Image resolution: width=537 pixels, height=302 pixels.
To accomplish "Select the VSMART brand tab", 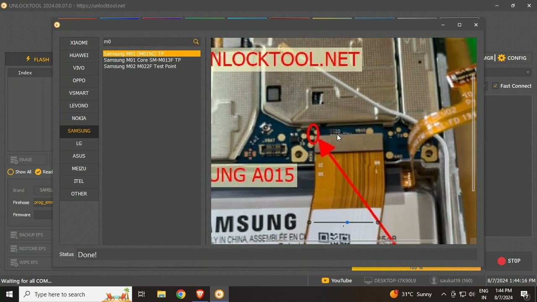I will [79, 93].
